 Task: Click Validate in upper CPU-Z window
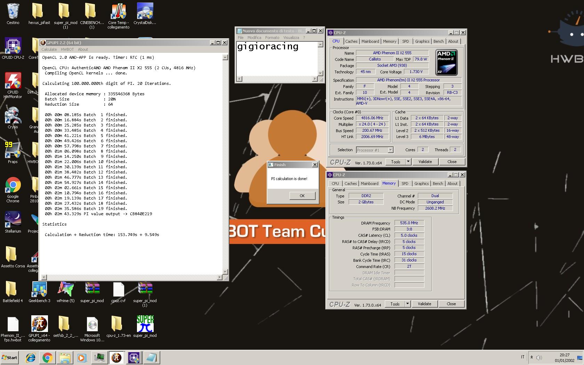425,162
